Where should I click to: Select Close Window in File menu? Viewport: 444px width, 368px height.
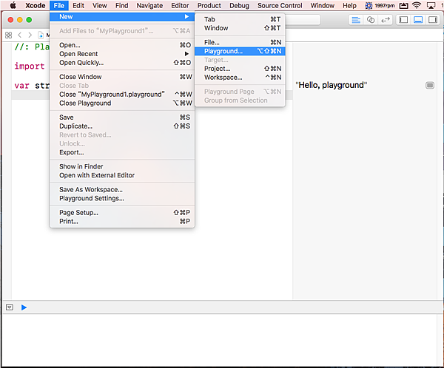122,77
